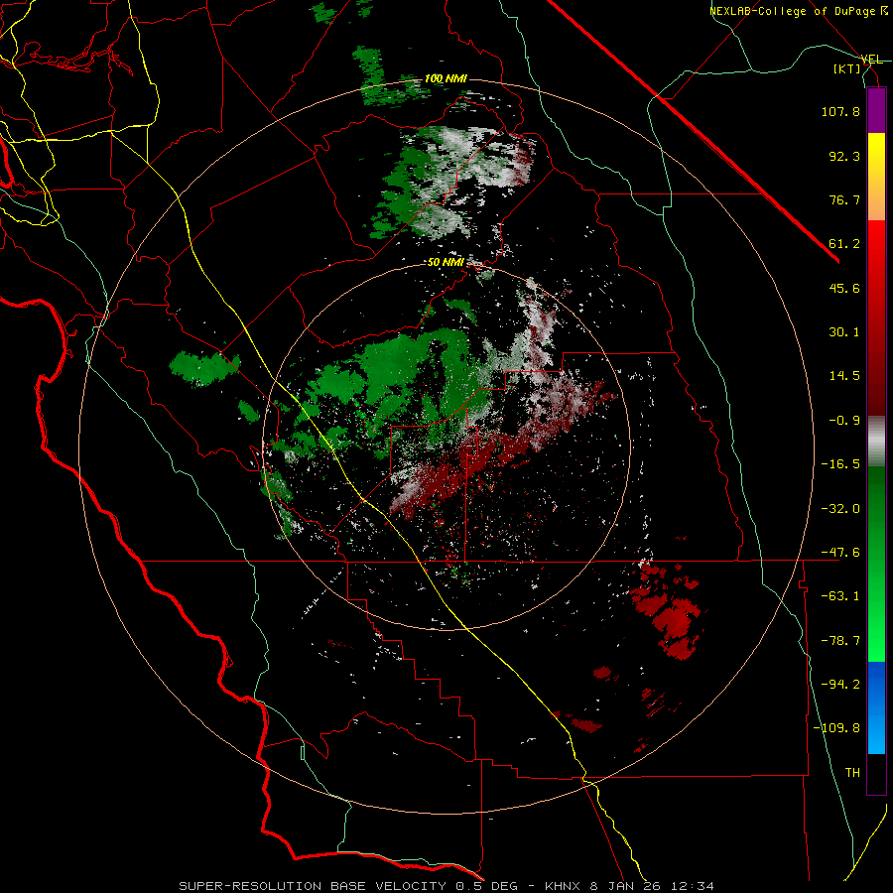Select the 14.5 scale value

pos(844,376)
